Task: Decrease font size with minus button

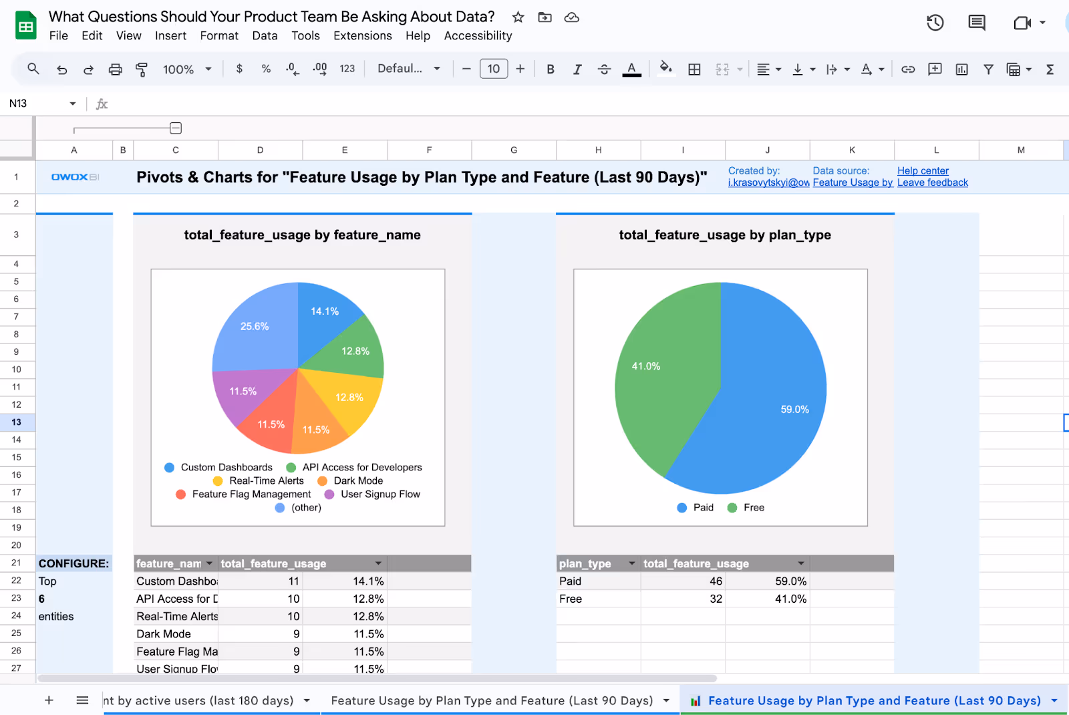Action: pyautogui.click(x=466, y=68)
